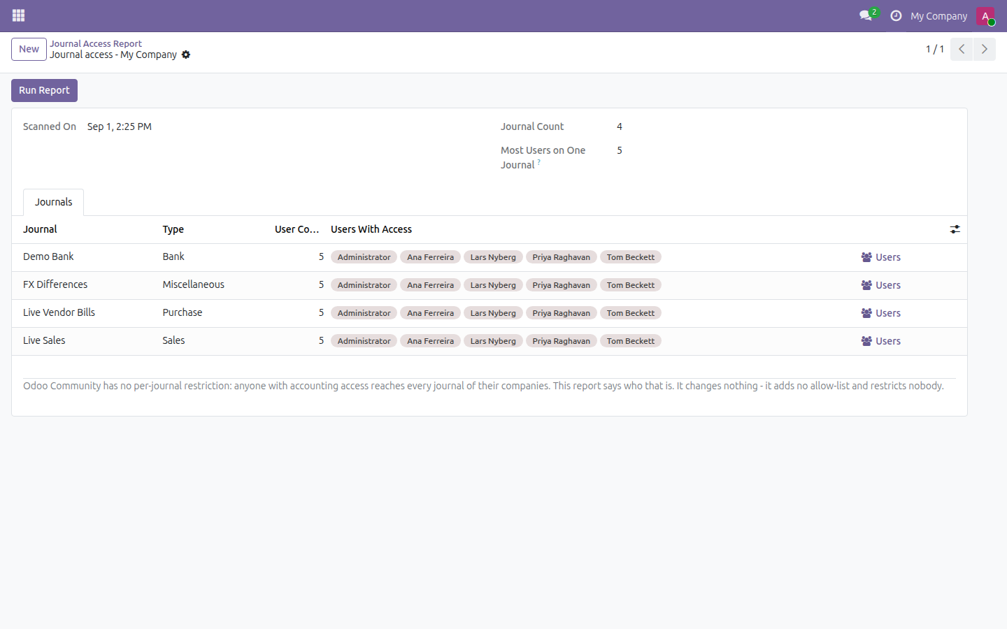
Task: Open Users button for FX Differences
Action: pos(880,285)
